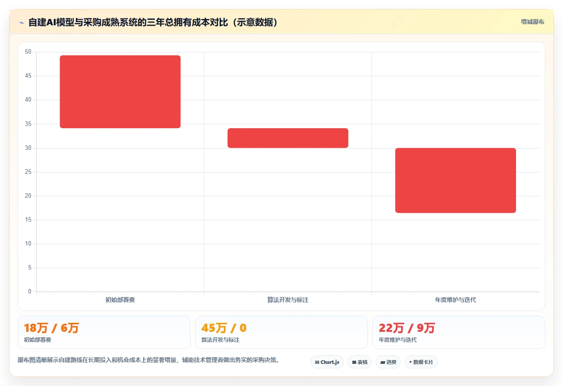The height and width of the screenshot is (386, 563).
Task: Click the red 算法开发与标注 waterfall bar
Action: pyautogui.click(x=288, y=138)
